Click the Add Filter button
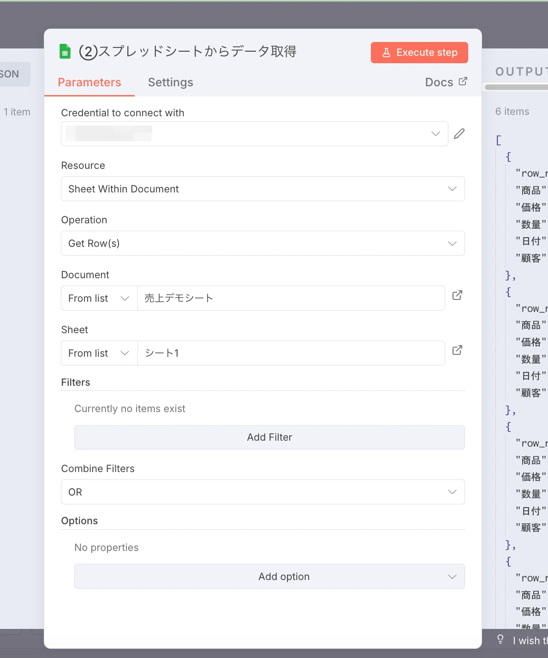Screen dimensions: 548x658 tap(269, 437)
